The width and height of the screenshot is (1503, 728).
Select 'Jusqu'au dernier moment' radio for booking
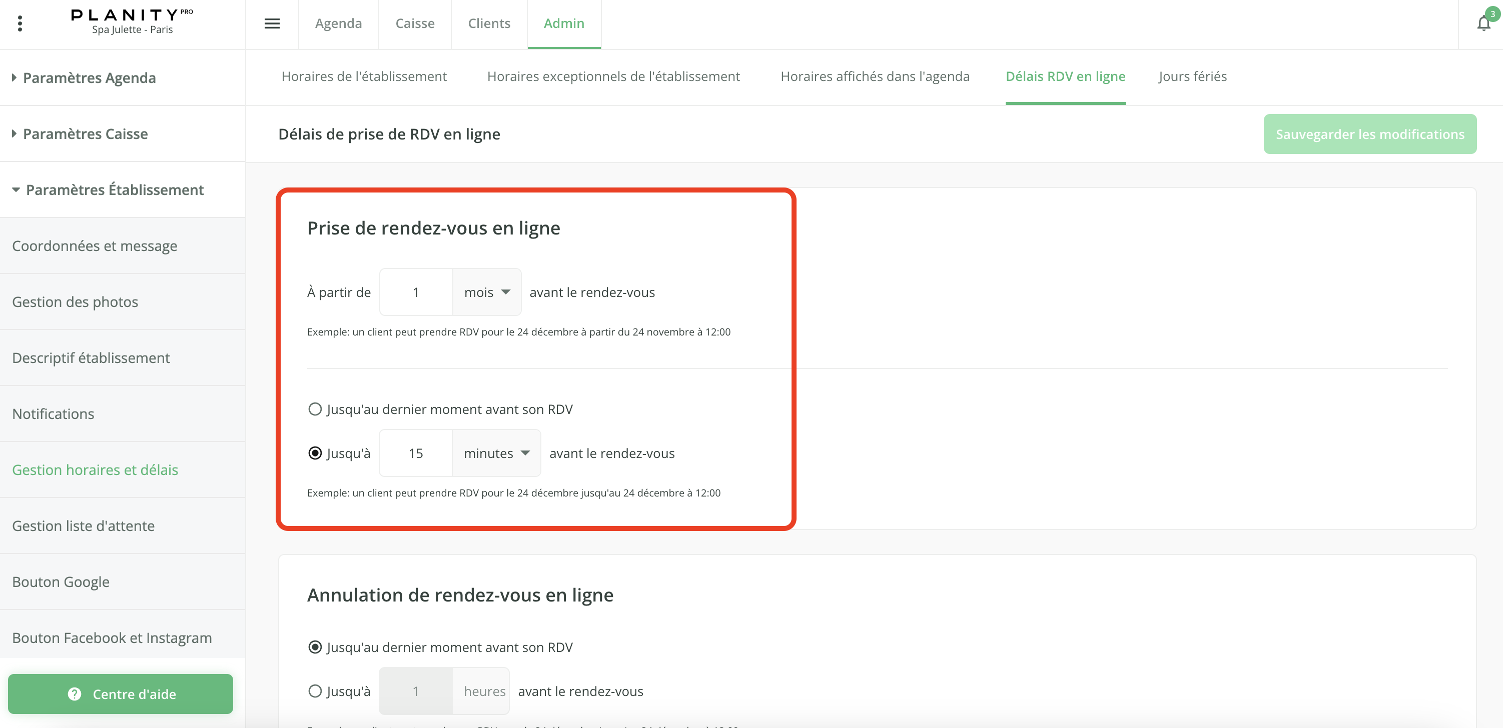315,409
